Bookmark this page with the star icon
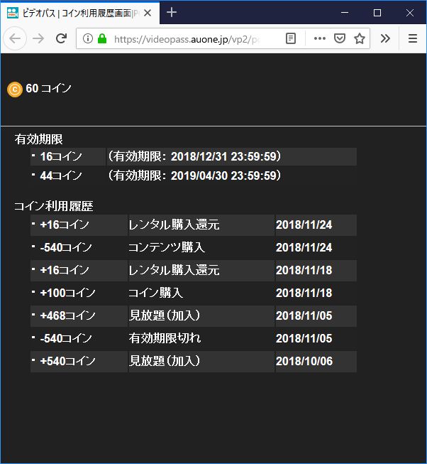The width and height of the screenshot is (427, 464). pyautogui.click(x=360, y=38)
